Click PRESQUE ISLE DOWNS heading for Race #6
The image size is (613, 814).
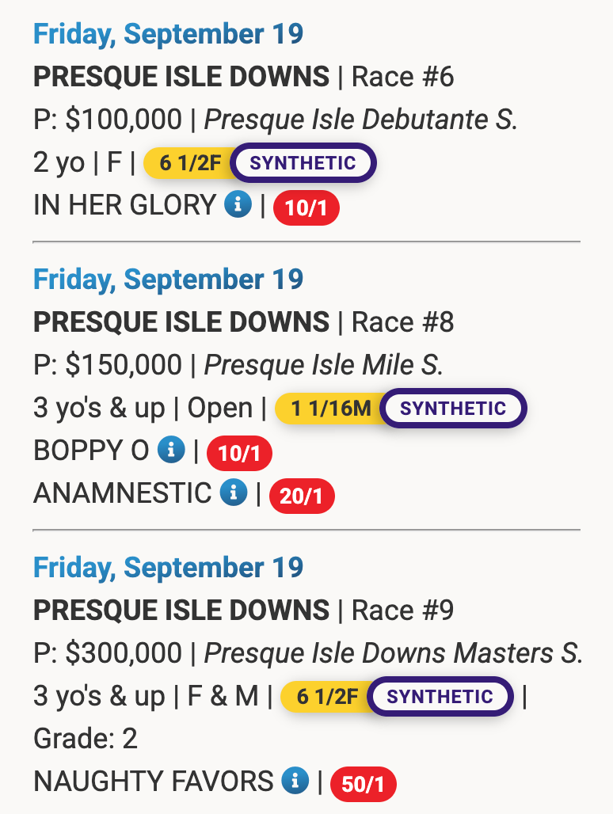181,77
